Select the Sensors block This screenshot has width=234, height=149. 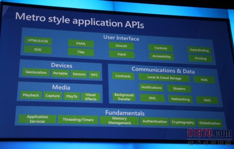click(x=79, y=74)
